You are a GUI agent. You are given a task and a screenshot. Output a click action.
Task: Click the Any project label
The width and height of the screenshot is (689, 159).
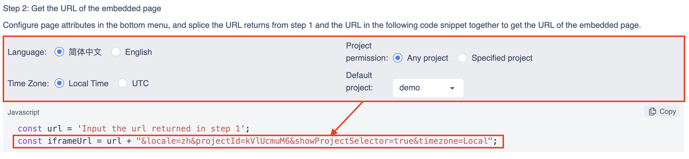coord(428,58)
